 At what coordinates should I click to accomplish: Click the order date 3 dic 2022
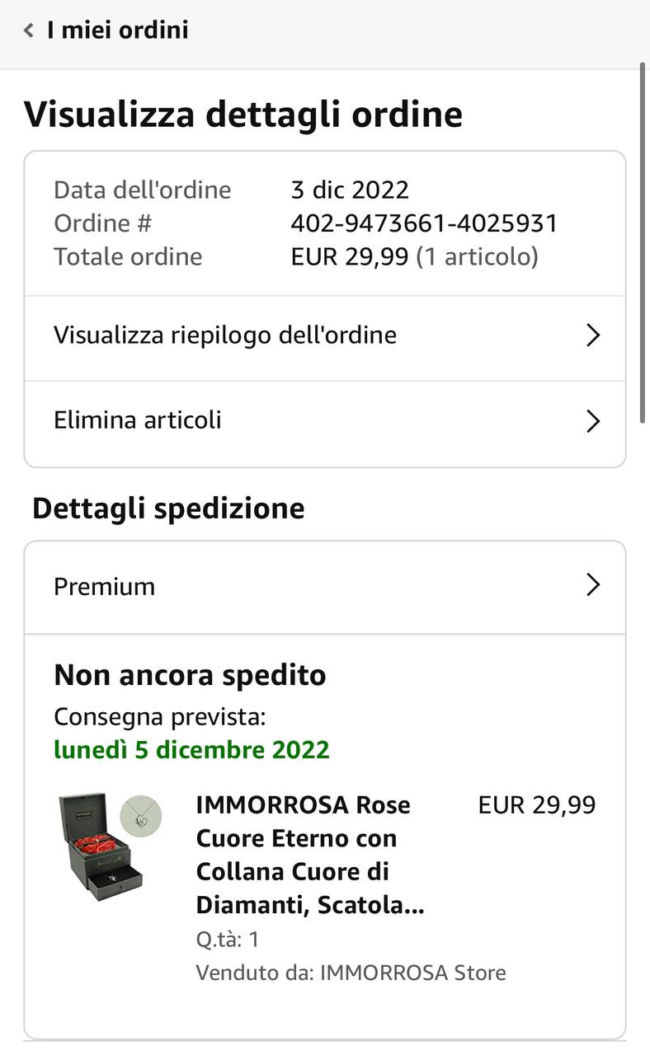[350, 190]
